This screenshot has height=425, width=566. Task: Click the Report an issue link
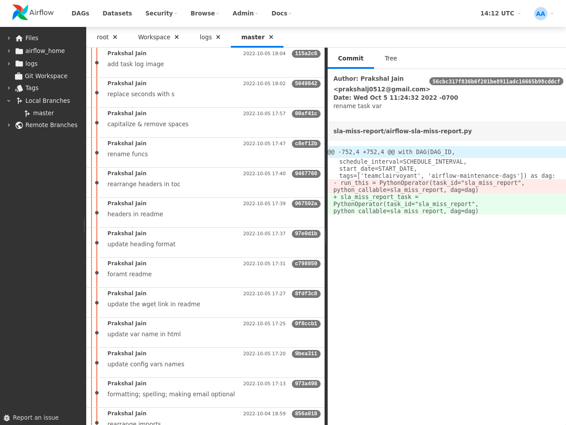(35, 417)
